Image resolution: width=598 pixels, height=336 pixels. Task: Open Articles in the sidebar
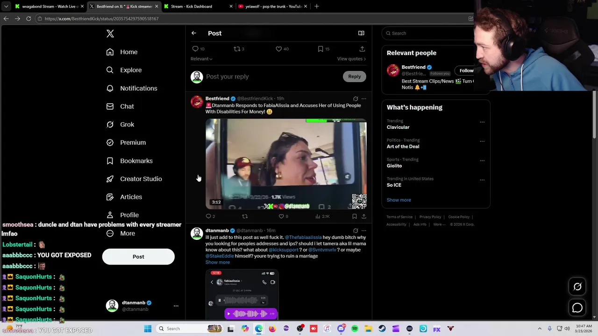point(124,197)
